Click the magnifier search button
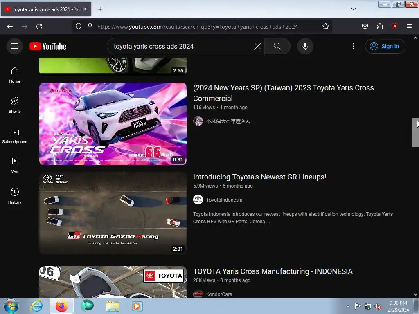 (277, 46)
